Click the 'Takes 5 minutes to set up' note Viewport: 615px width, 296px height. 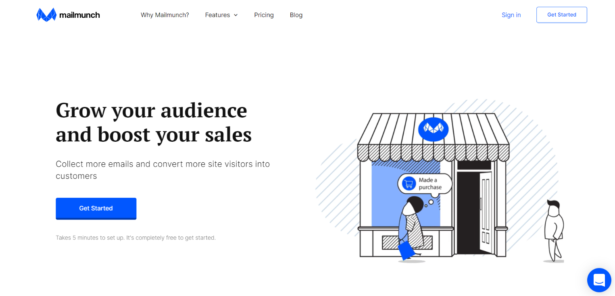(x=136, y=238)
